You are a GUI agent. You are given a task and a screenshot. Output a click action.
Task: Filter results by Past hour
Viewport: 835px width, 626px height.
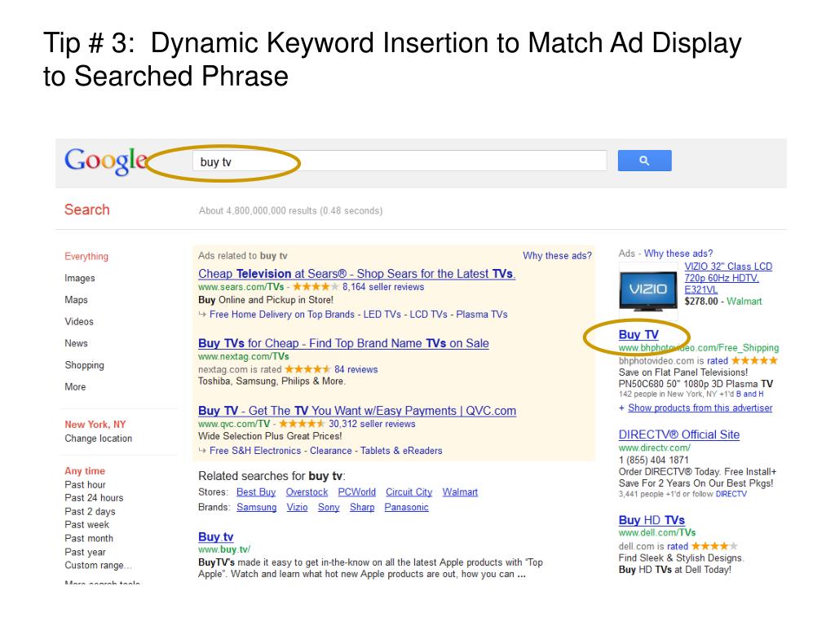pos(85,484)
